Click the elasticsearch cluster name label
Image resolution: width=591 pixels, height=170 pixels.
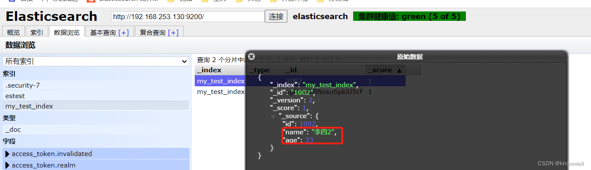(x=320, y=16)
